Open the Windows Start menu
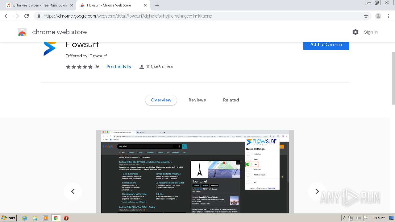This screenshot has height=222, width=395. [8, 218]
